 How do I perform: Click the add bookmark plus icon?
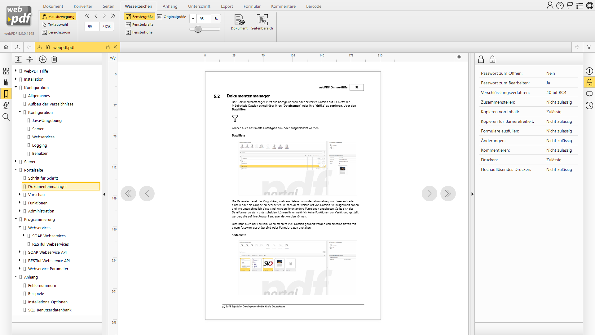tap(43, 59)
